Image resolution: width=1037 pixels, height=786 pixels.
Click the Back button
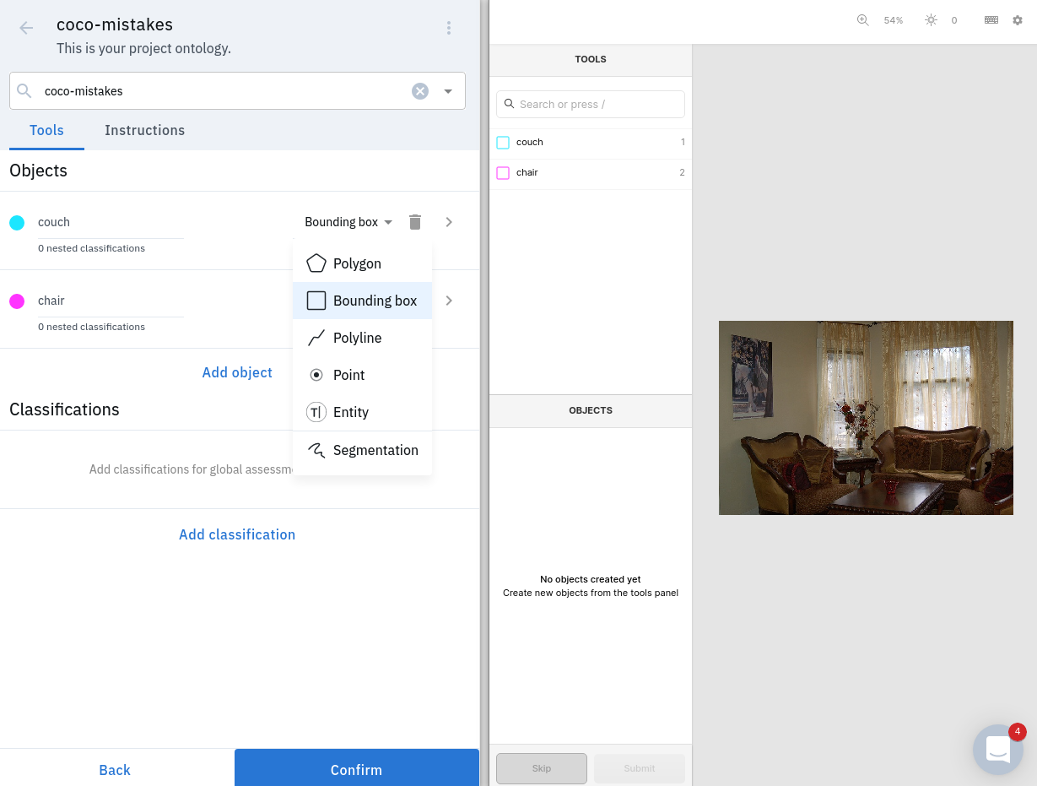[x=115, y=769]
